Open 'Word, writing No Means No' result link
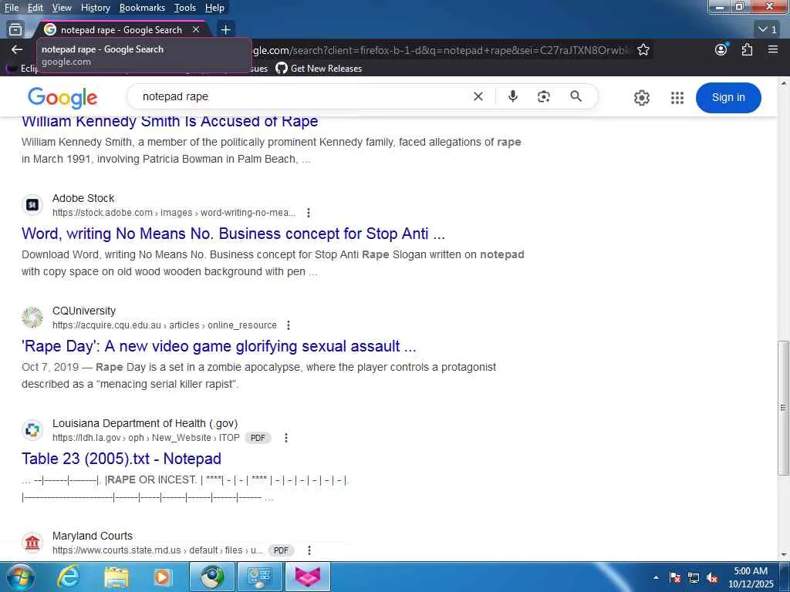Viewport: 790px width, 592px height. (x=233, y=234)
